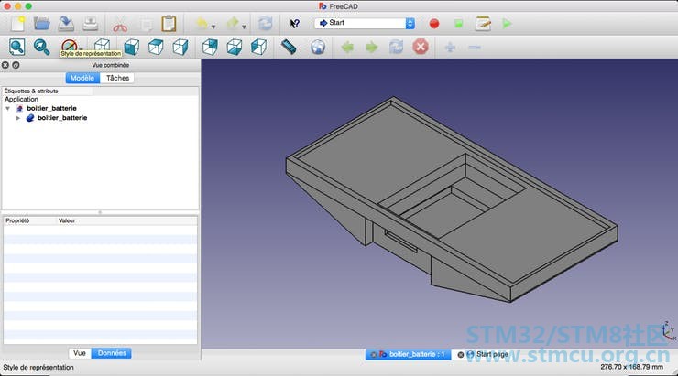
Task: Go forward with the green right arrow
Action: (371, 47)
